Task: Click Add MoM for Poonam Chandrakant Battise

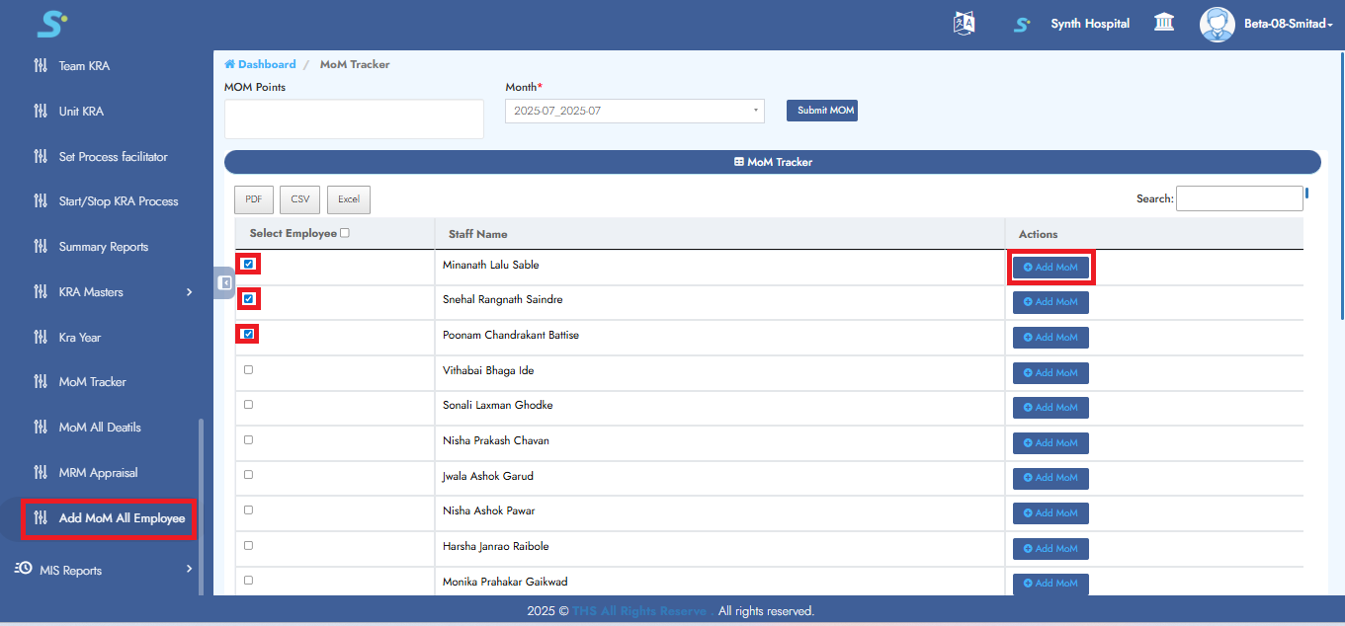Action: point(1050,337)
